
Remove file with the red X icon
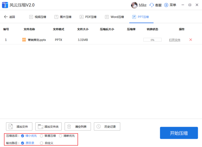point(191,40)
